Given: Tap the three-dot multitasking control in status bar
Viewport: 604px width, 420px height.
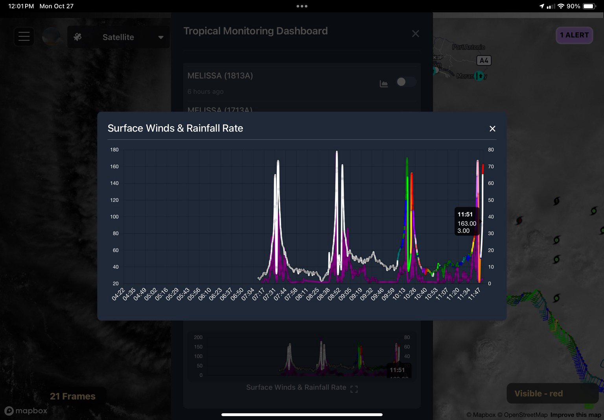Looking at the screenshot, I should pos(302,6).
